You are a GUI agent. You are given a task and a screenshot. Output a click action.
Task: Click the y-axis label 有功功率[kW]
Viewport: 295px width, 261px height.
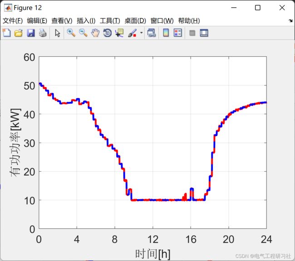(x=15, y=143)
